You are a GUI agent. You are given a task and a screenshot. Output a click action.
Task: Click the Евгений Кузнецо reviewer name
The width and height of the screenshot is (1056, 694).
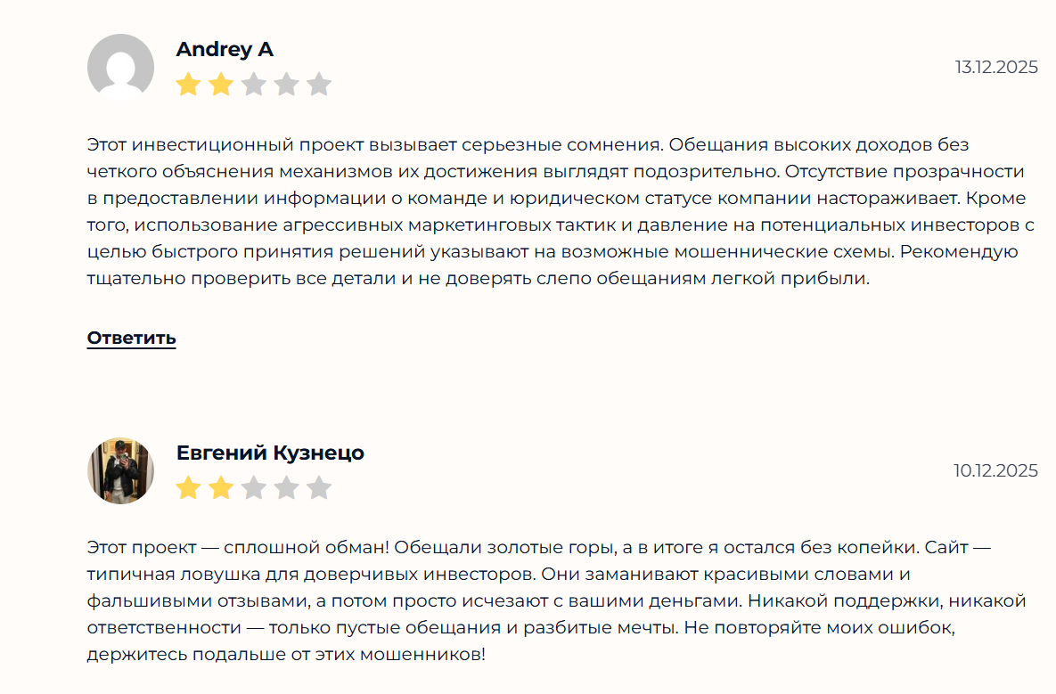270,453
